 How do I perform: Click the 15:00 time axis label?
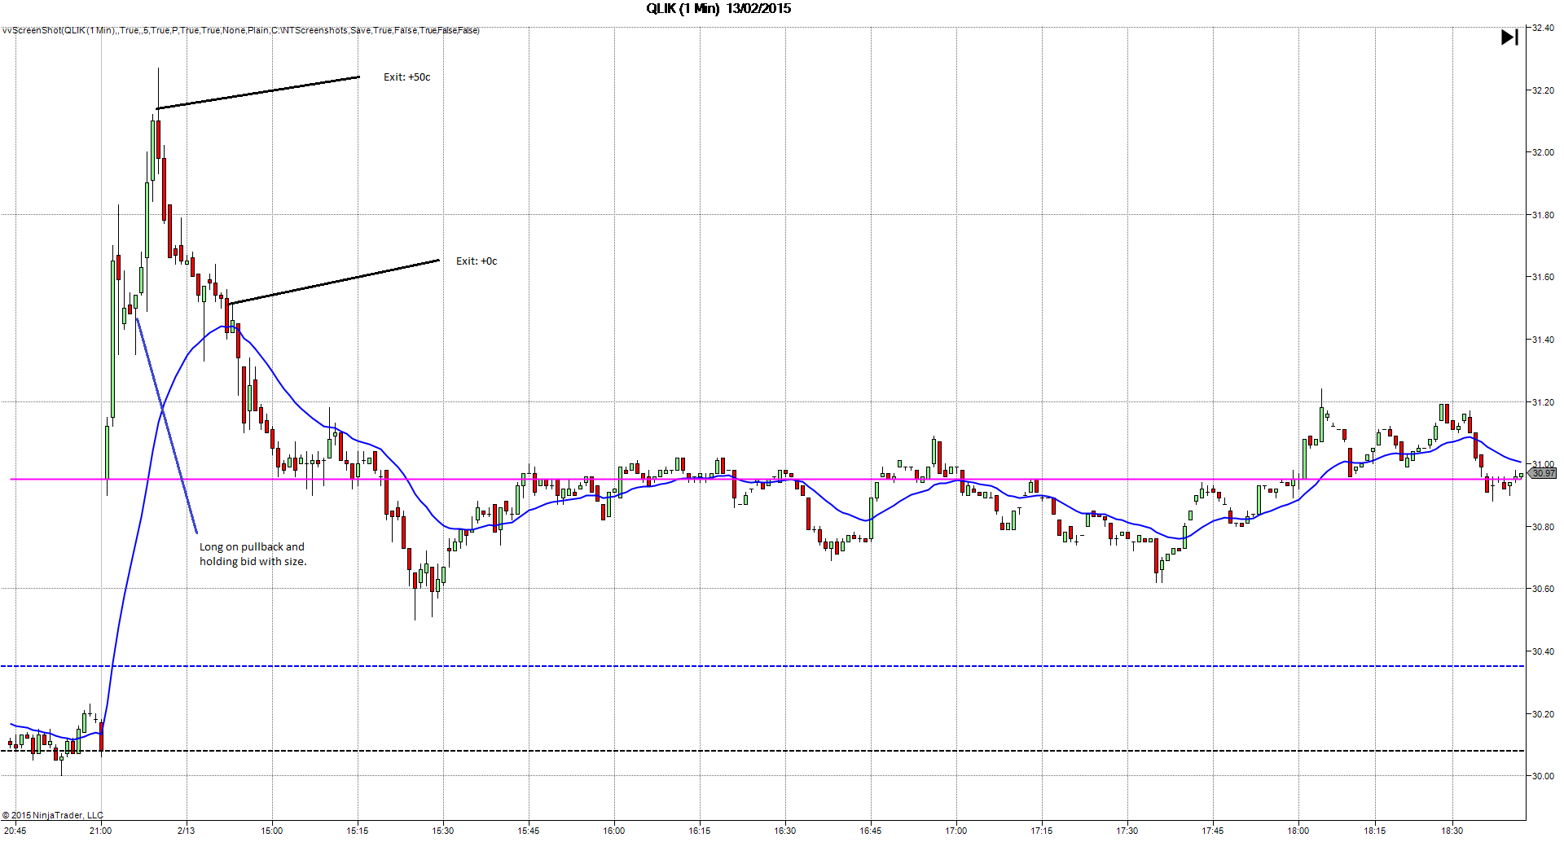click(x=272, y=831)
